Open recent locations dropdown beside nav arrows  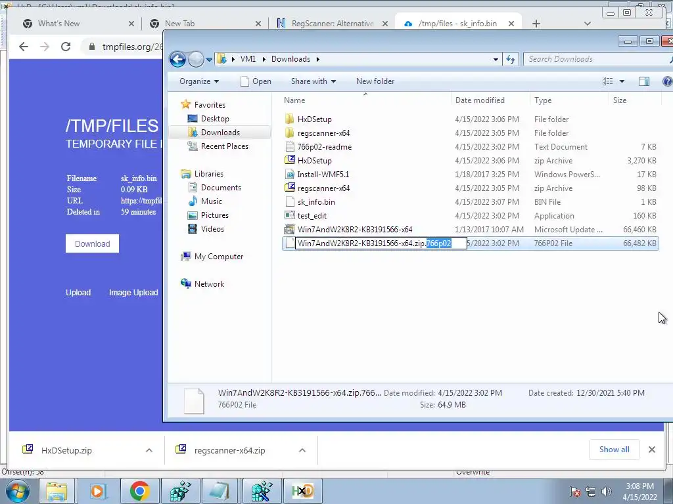click(x=209, y=60)
